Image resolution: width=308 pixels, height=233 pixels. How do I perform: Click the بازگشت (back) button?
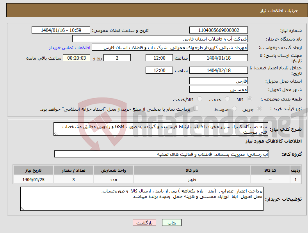(144, 222)
